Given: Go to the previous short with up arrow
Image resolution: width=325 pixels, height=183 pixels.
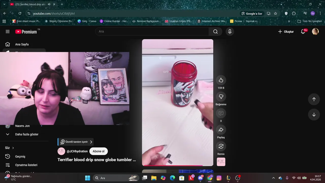Looking at the screenshot, I should tap(314, 99).
